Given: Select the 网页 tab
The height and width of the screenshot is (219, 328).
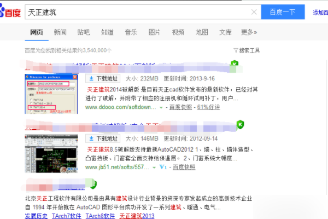Looking at the screenshot, I should (x=37, y=32).
